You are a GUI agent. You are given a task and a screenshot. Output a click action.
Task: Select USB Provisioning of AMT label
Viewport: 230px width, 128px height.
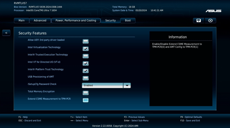41,77
